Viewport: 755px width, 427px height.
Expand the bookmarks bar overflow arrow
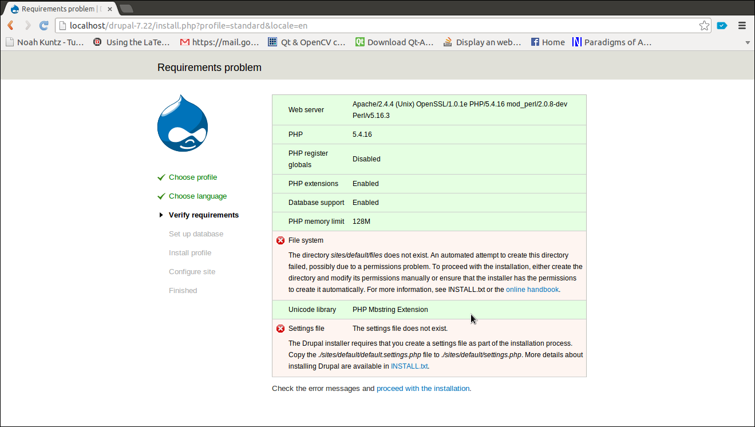pos(747,42)
